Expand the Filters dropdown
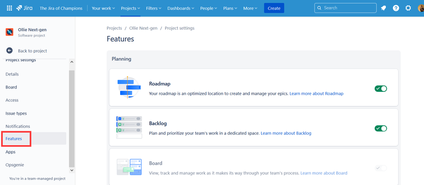Viewport: 424px width, 185px height. click(154, 8)
